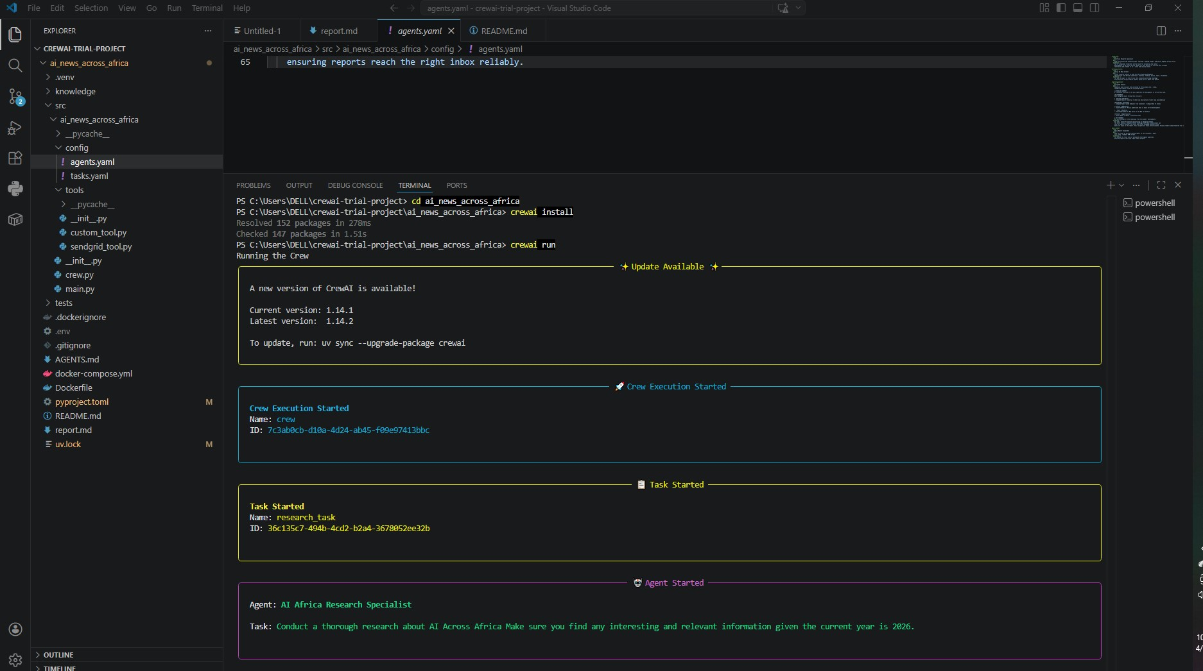1203x671 pixels.
Task: Collapse the tools folder
Action: click(x=74, y=190)
